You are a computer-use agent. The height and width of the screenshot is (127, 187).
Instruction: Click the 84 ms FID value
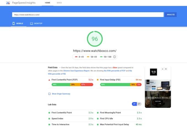point(139,80)
